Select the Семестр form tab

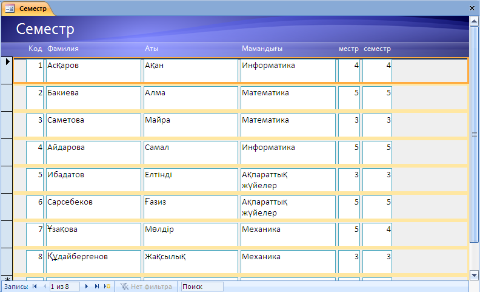[x=27, y=8]
